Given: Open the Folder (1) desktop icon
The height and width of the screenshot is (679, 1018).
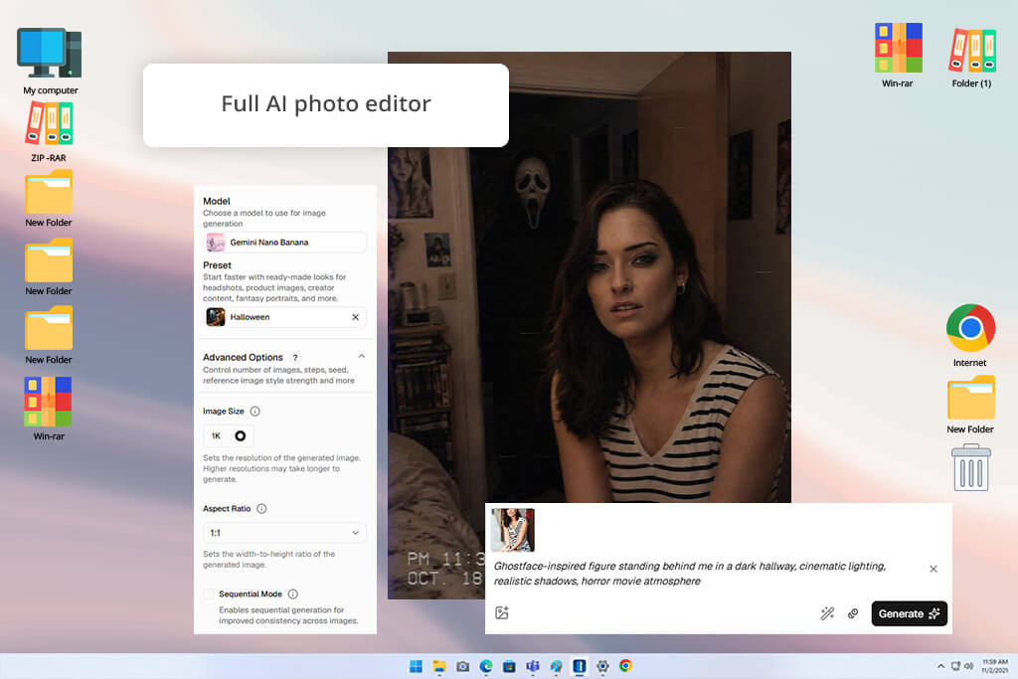Looking at the screenshot, I should (972, 57).
